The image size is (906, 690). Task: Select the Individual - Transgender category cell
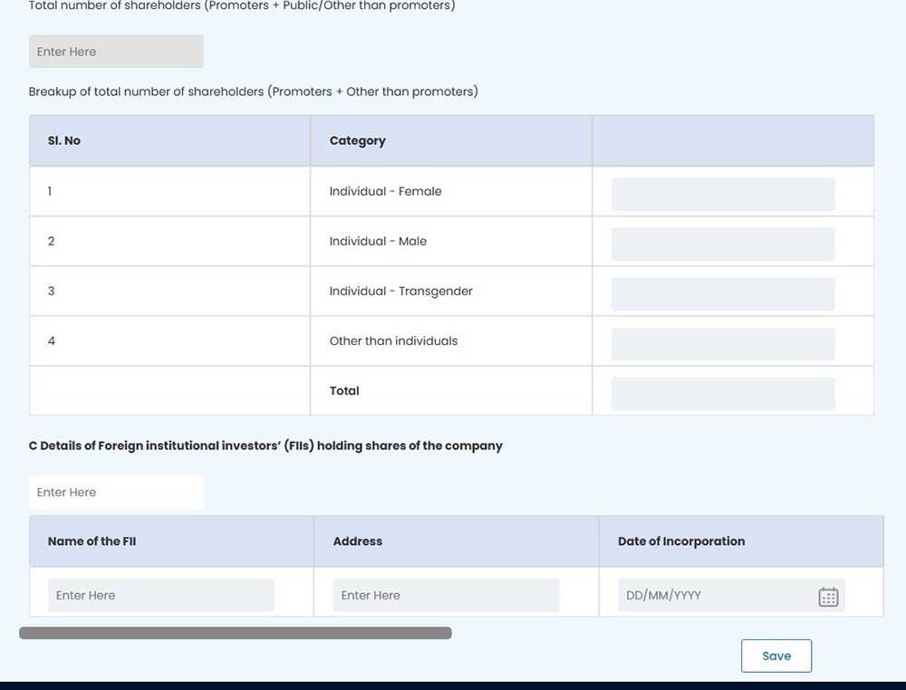click(x=401, y=292)
